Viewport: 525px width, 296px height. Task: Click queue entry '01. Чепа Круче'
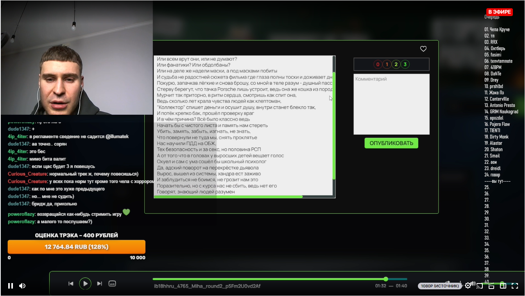coord(497,29)
